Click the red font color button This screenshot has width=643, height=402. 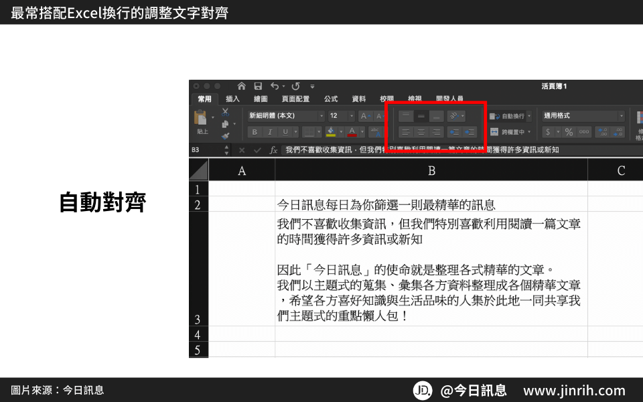[x=352, y=132]
